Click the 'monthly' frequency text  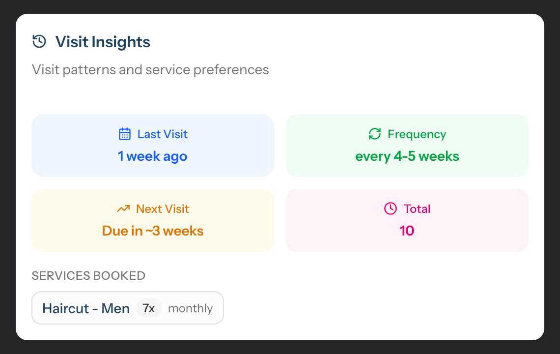pyautogui.click(x=190, y=308)
